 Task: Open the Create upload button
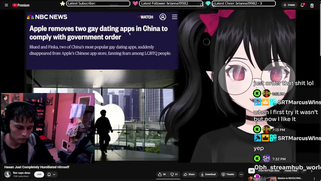pyautogui.click(x=289, y=5)
